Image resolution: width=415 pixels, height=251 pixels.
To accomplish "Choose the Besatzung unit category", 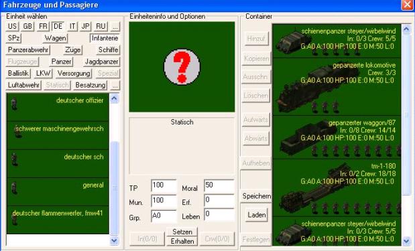I will point(91,85).
